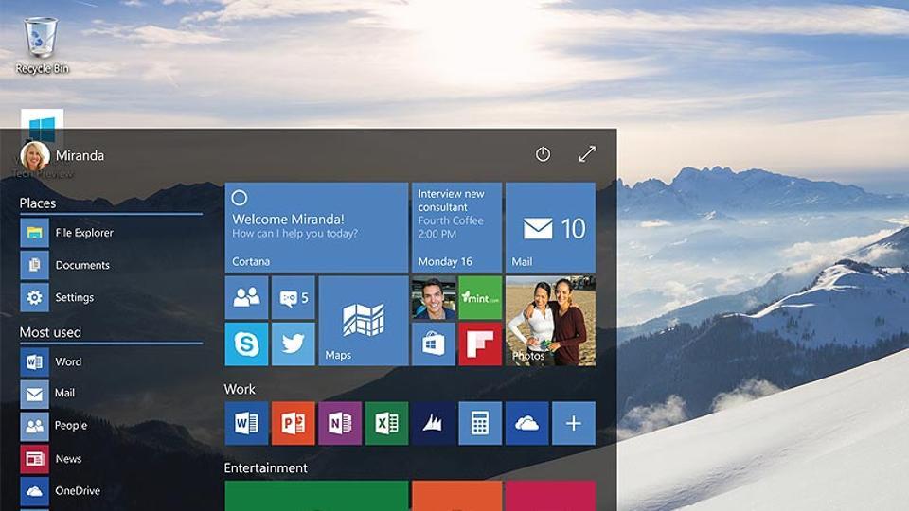Image resolution: width=909 pixels, height=511 pixels.
Task: Open the pink Entertainment tile
Action: [550, 496]
